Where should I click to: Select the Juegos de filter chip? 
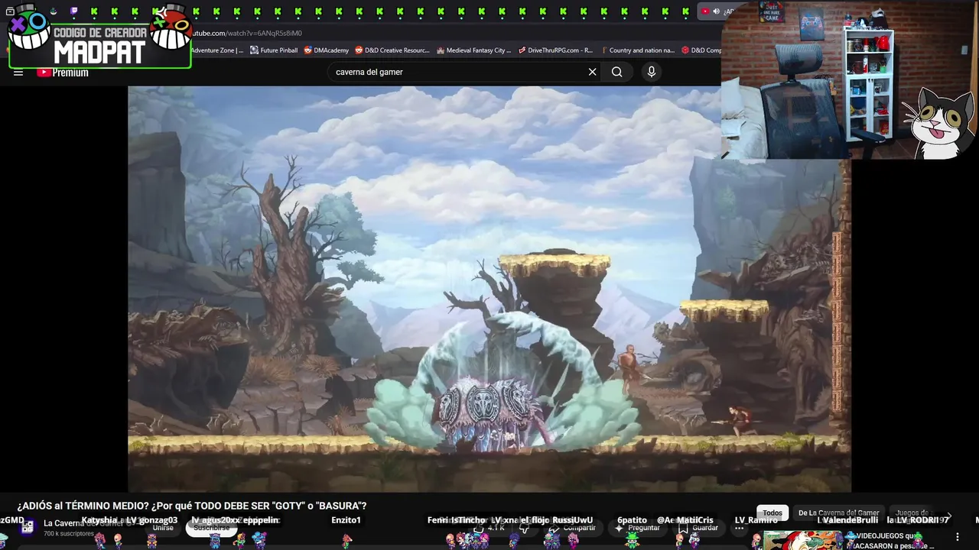tap(912, 513)
